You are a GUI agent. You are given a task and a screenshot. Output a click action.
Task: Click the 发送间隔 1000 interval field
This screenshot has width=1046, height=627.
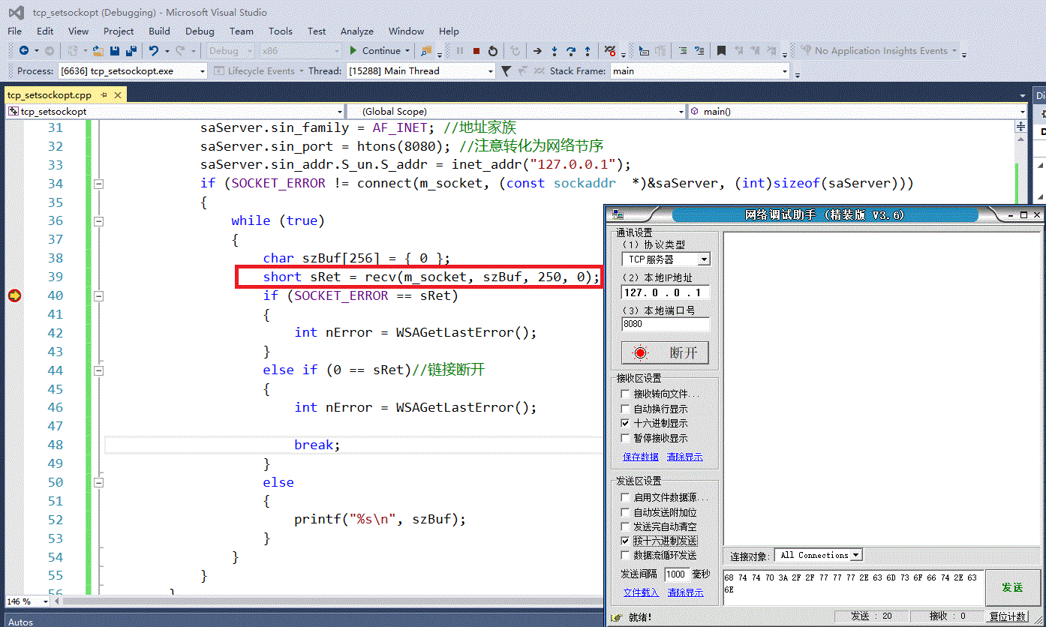[676, 574]
